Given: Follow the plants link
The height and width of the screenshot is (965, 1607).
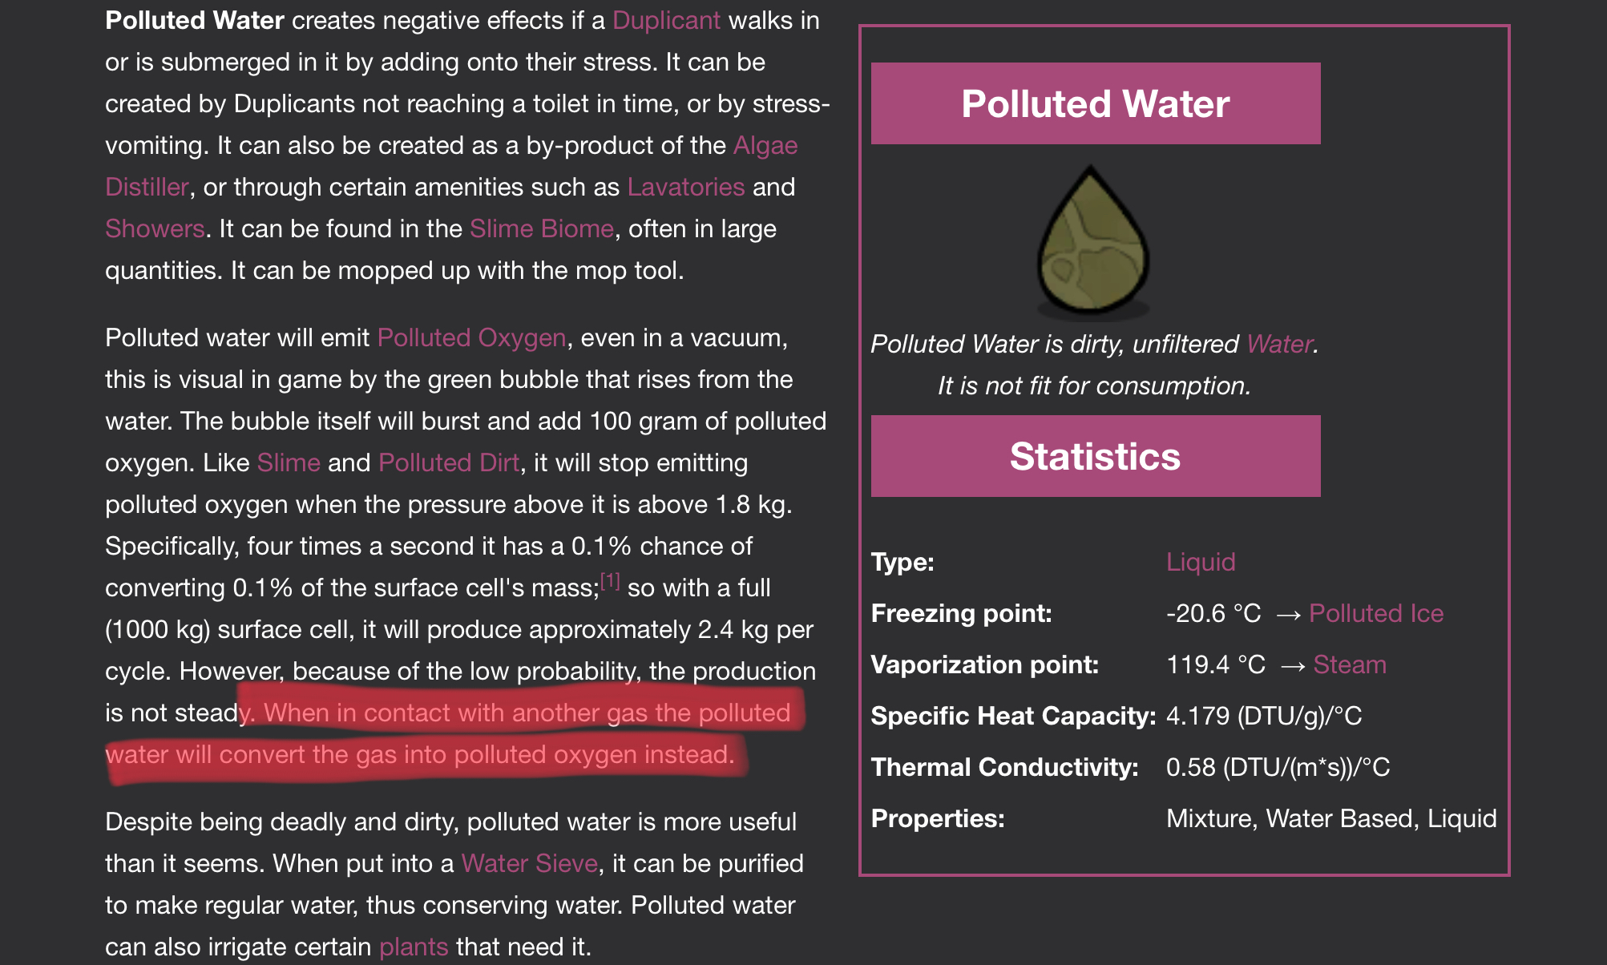Looking at the screenshot, I should pos(413,947).
